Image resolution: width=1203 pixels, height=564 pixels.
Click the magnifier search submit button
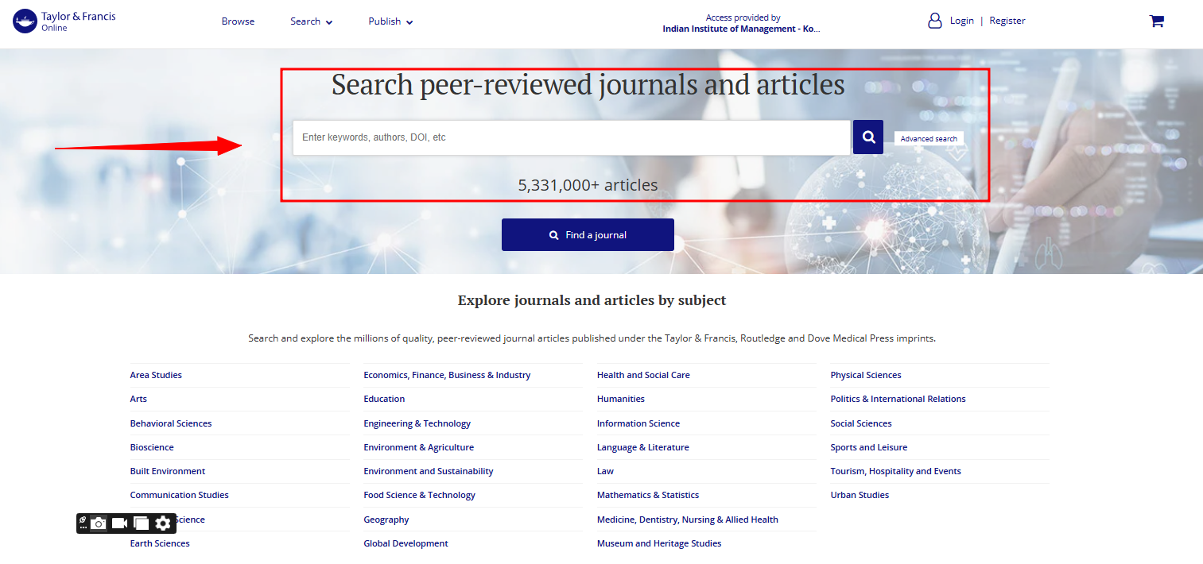coord(867,137)
